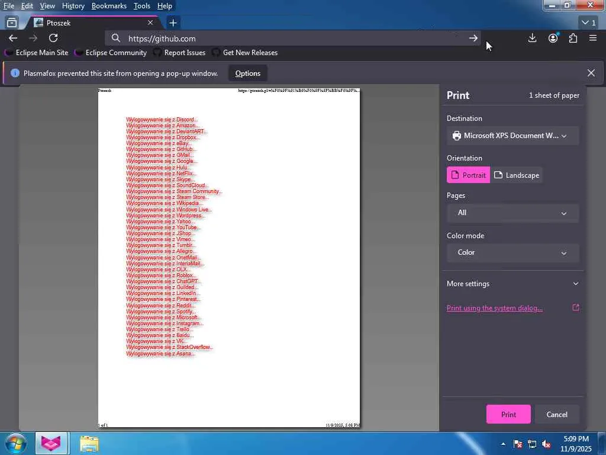This screenshot has width=606, height=455.
Task: Click the pink Print button
Action: coord(508,414)
